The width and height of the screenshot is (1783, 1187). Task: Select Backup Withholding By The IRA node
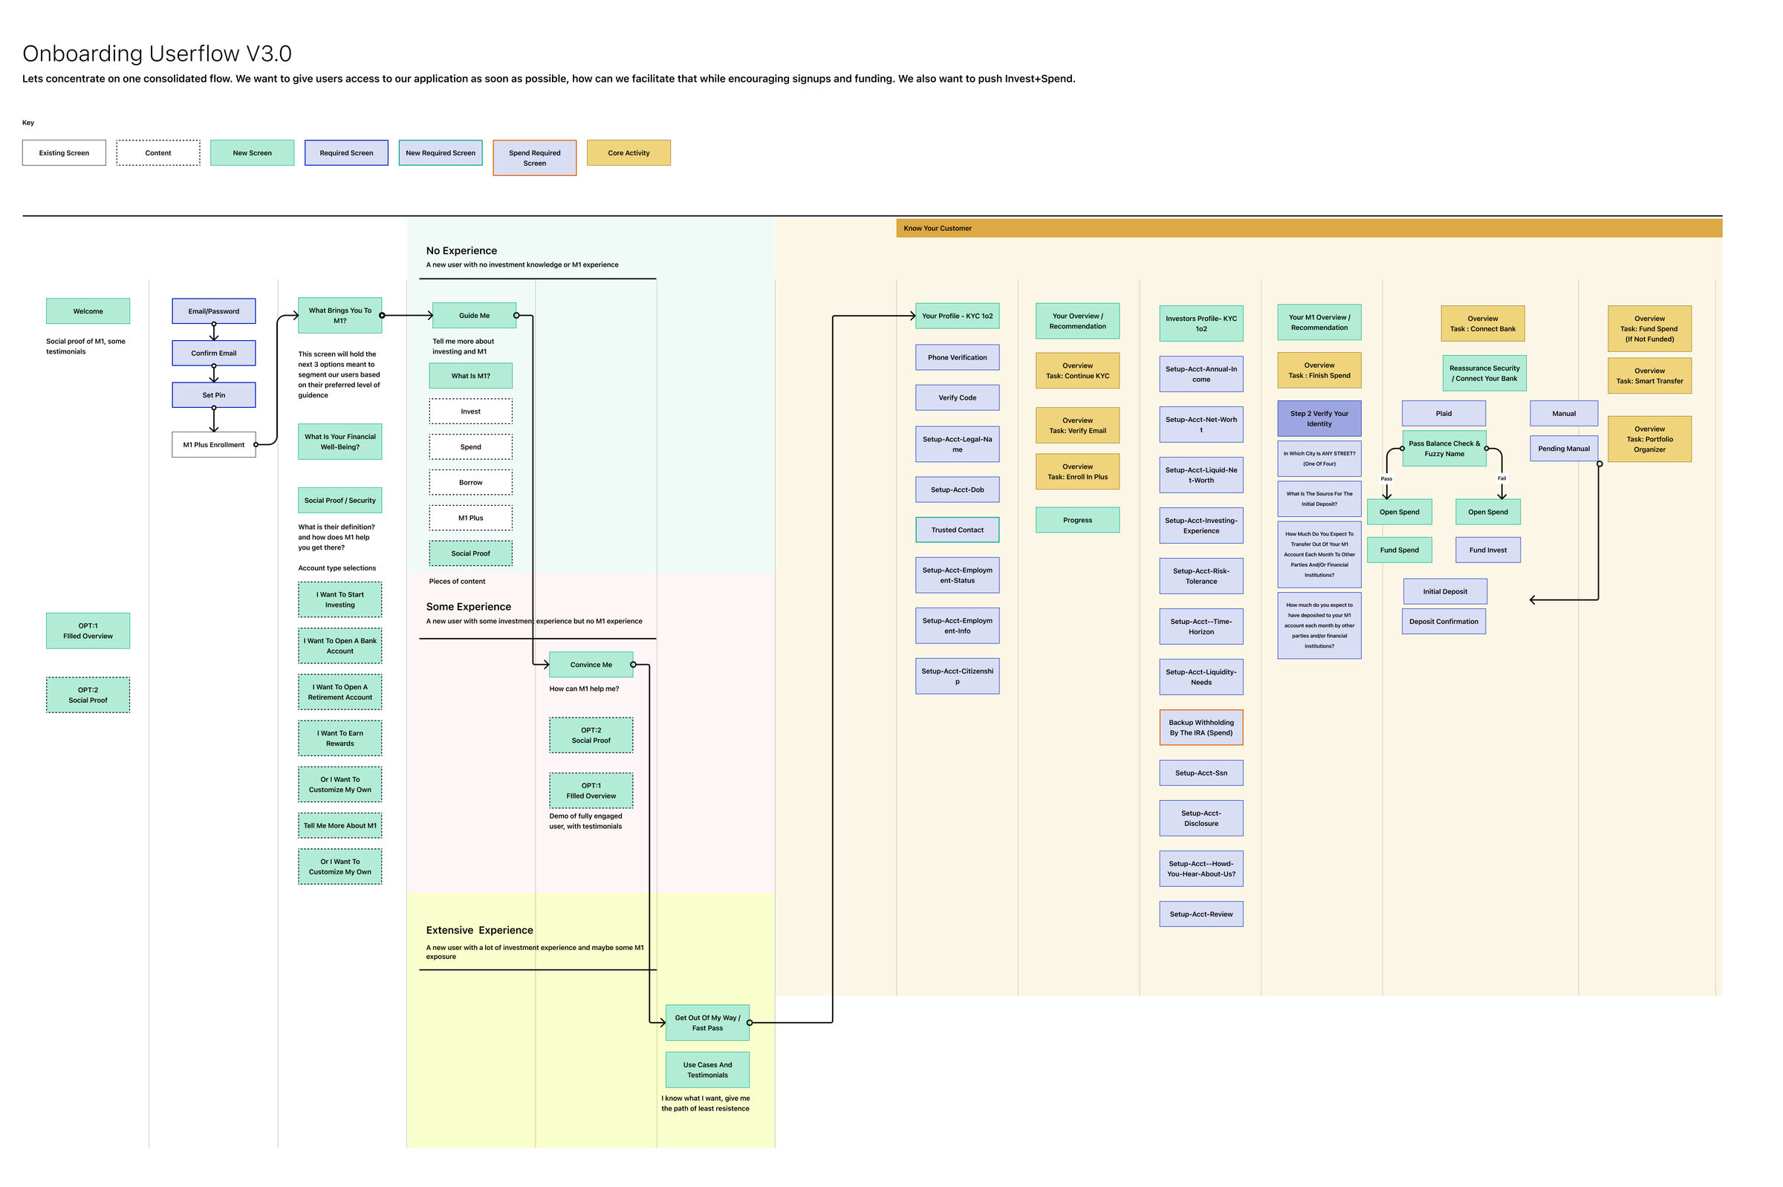1201,727
